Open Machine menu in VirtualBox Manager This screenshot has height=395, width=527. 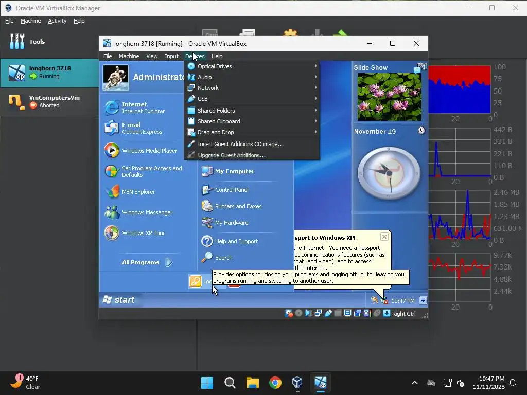[30, 21]
